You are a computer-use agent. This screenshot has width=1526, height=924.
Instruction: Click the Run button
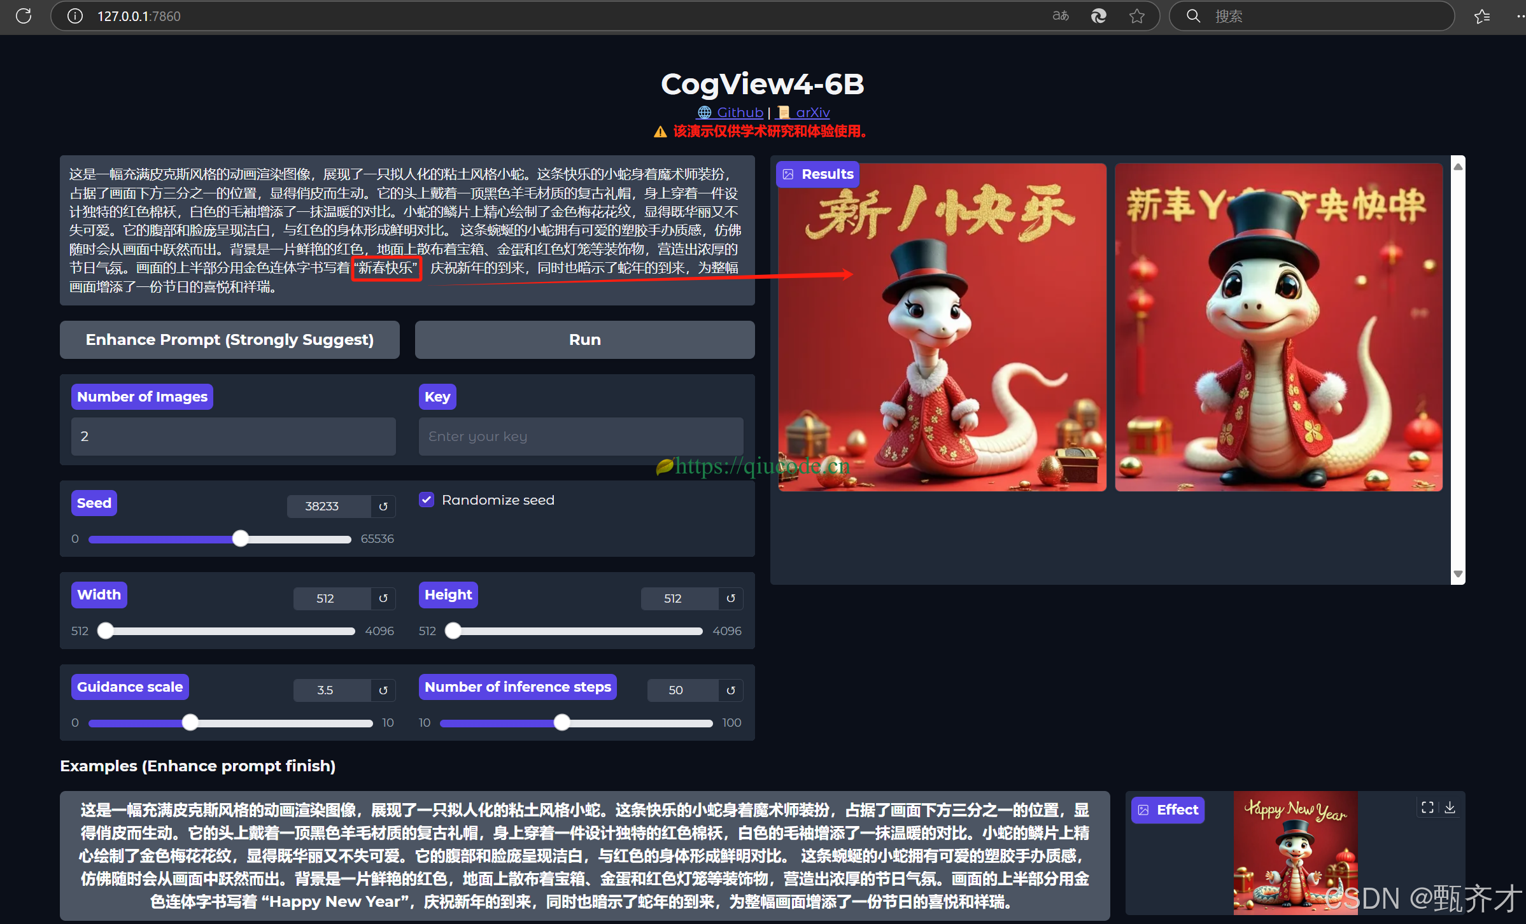(585, 340)
